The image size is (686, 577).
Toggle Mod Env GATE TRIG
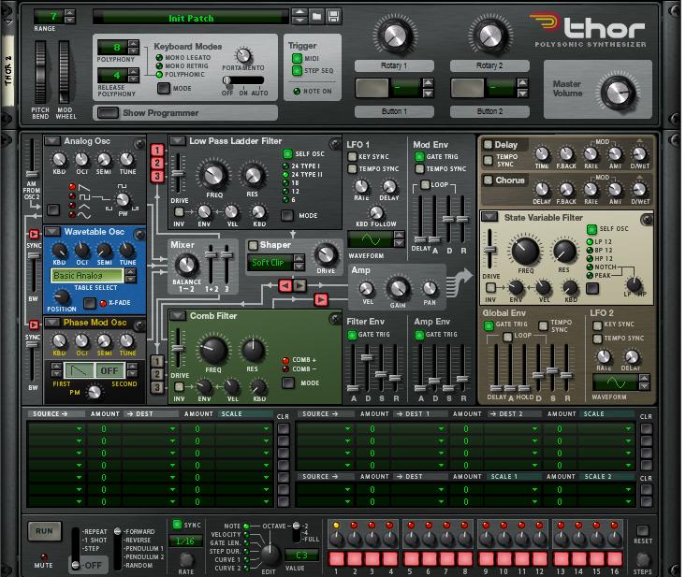click(x=419, y=156)
